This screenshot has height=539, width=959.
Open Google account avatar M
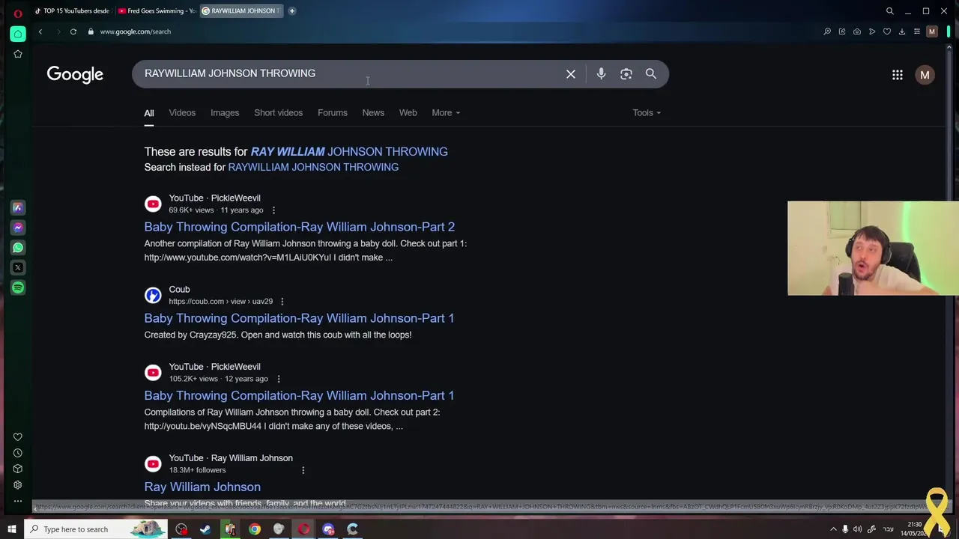(925, 75)
